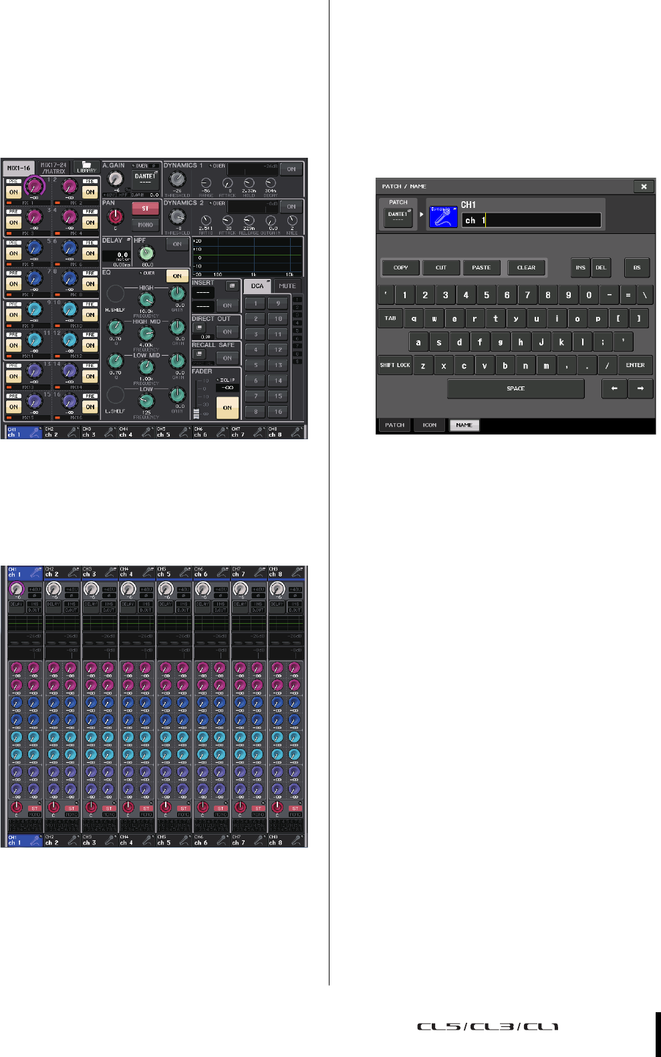
Task: Click the ENTER key on the keyboard
Action: pyautogui.click(x=636, y=365)
